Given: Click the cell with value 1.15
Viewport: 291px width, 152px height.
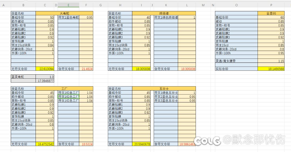Looking at the screenshot, I should point(271,61).
